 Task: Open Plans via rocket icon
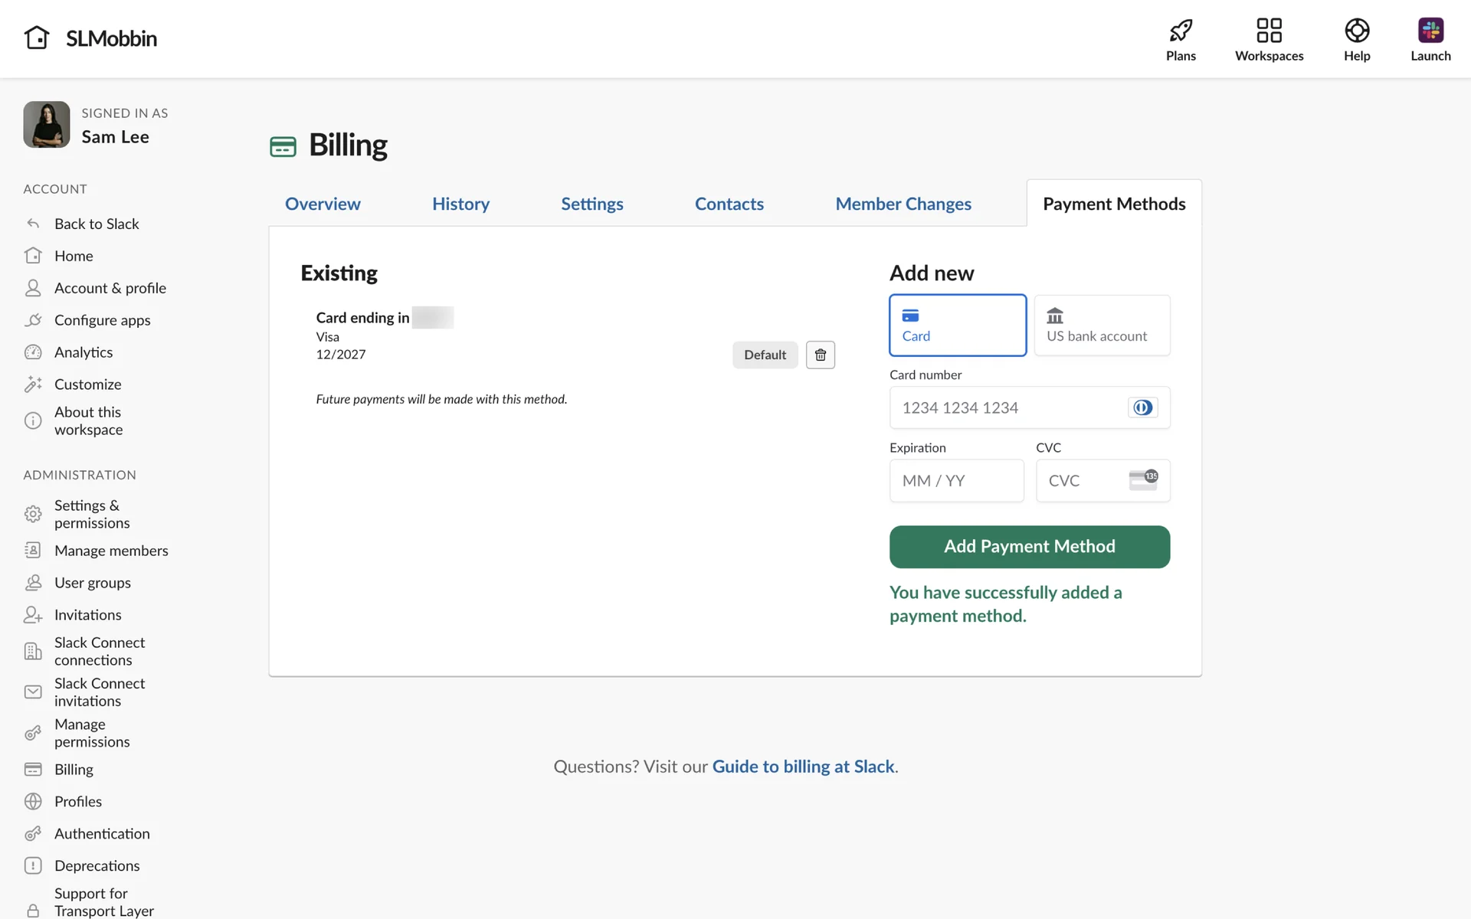[x=1181, y=31]
